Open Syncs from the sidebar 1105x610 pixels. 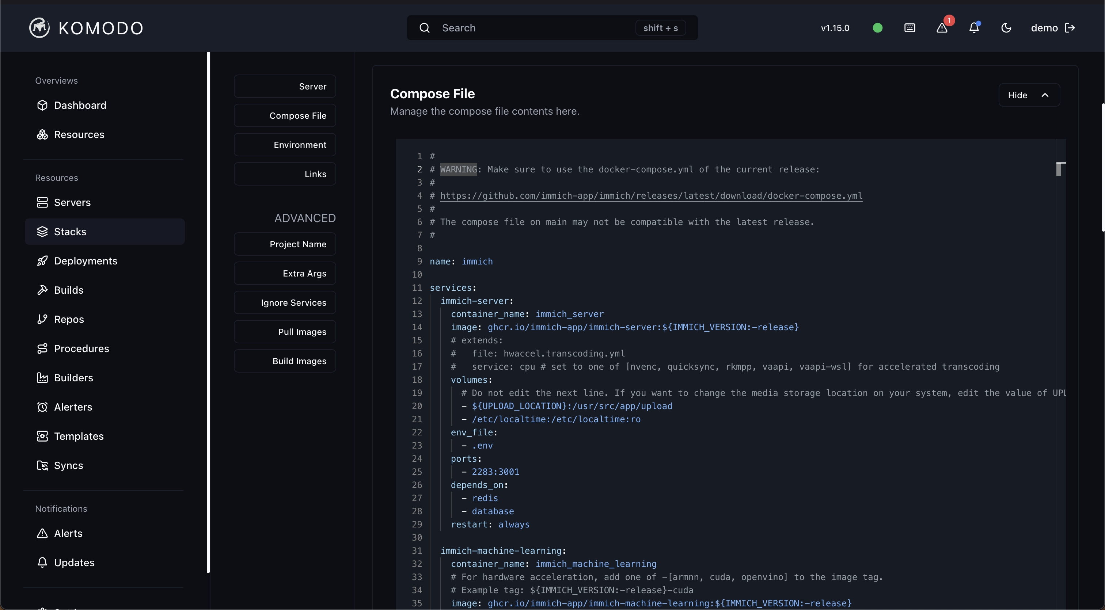68,466
